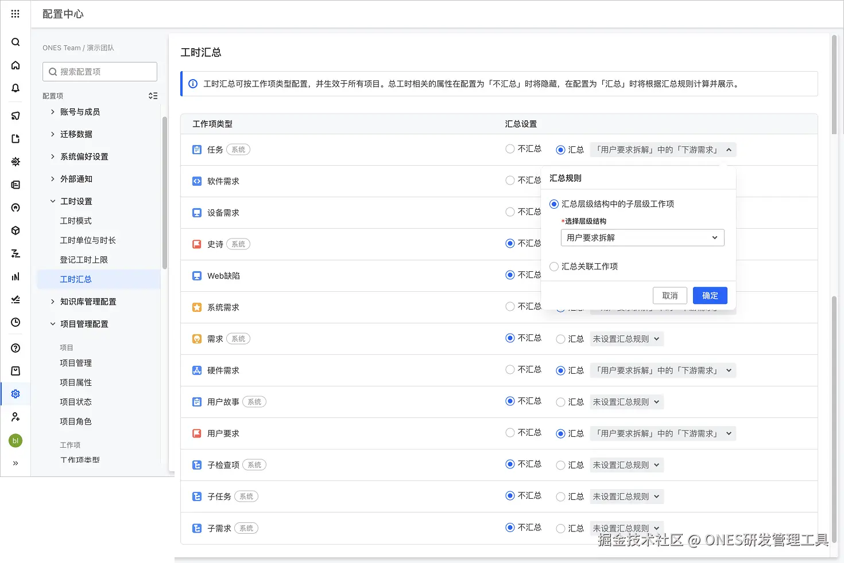Click the 搜索配置项 search field
Screen dimensions: 844x563
[100, 72]
